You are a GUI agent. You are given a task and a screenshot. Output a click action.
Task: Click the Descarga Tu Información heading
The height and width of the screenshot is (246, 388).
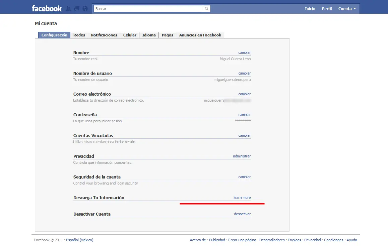[99, 198]
